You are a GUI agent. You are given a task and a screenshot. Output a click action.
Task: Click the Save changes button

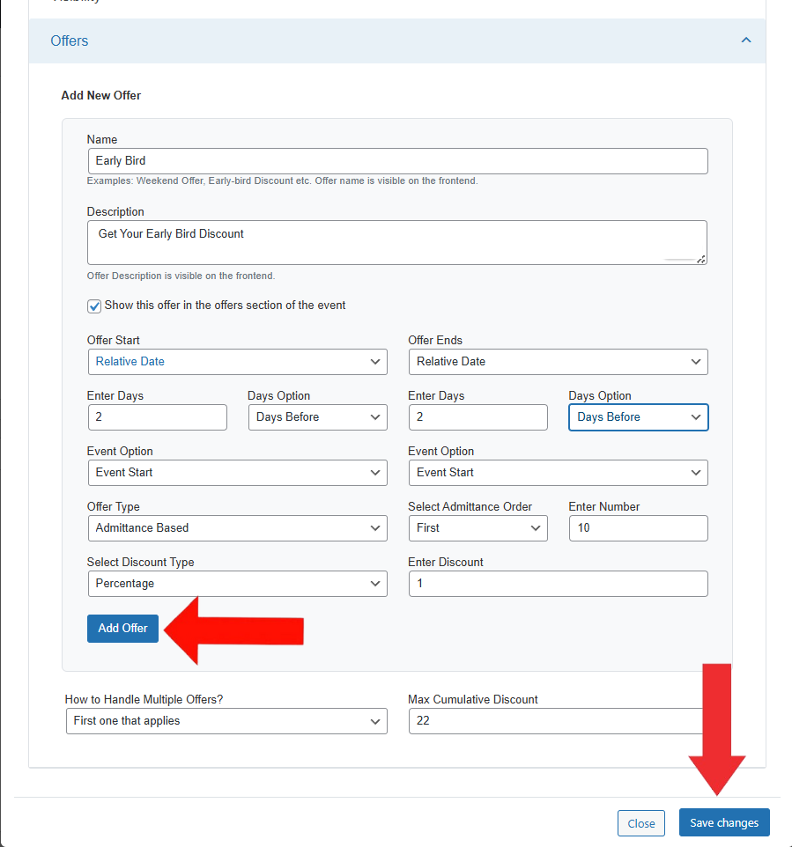tap(724, 822)
